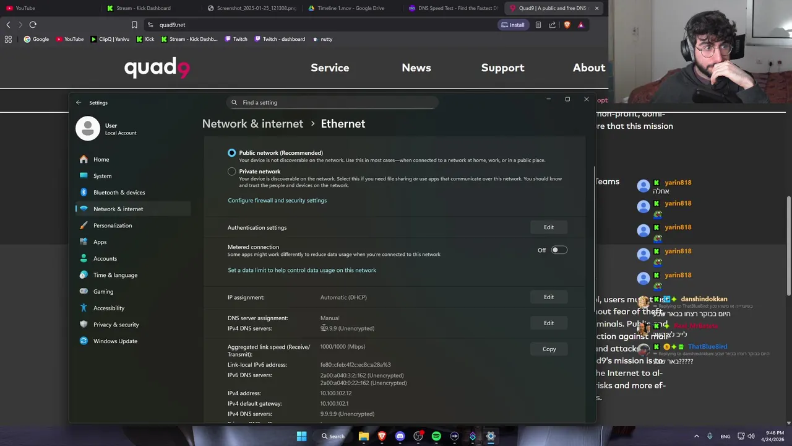Image resolution: width=792 pixels, height=446 pixels.
Task: Open the reader mode icon beside Install
Action: (x=538, y=25)
